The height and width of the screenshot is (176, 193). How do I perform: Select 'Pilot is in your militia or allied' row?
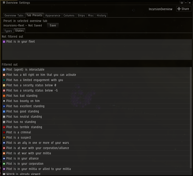click(x=96, y=169)
